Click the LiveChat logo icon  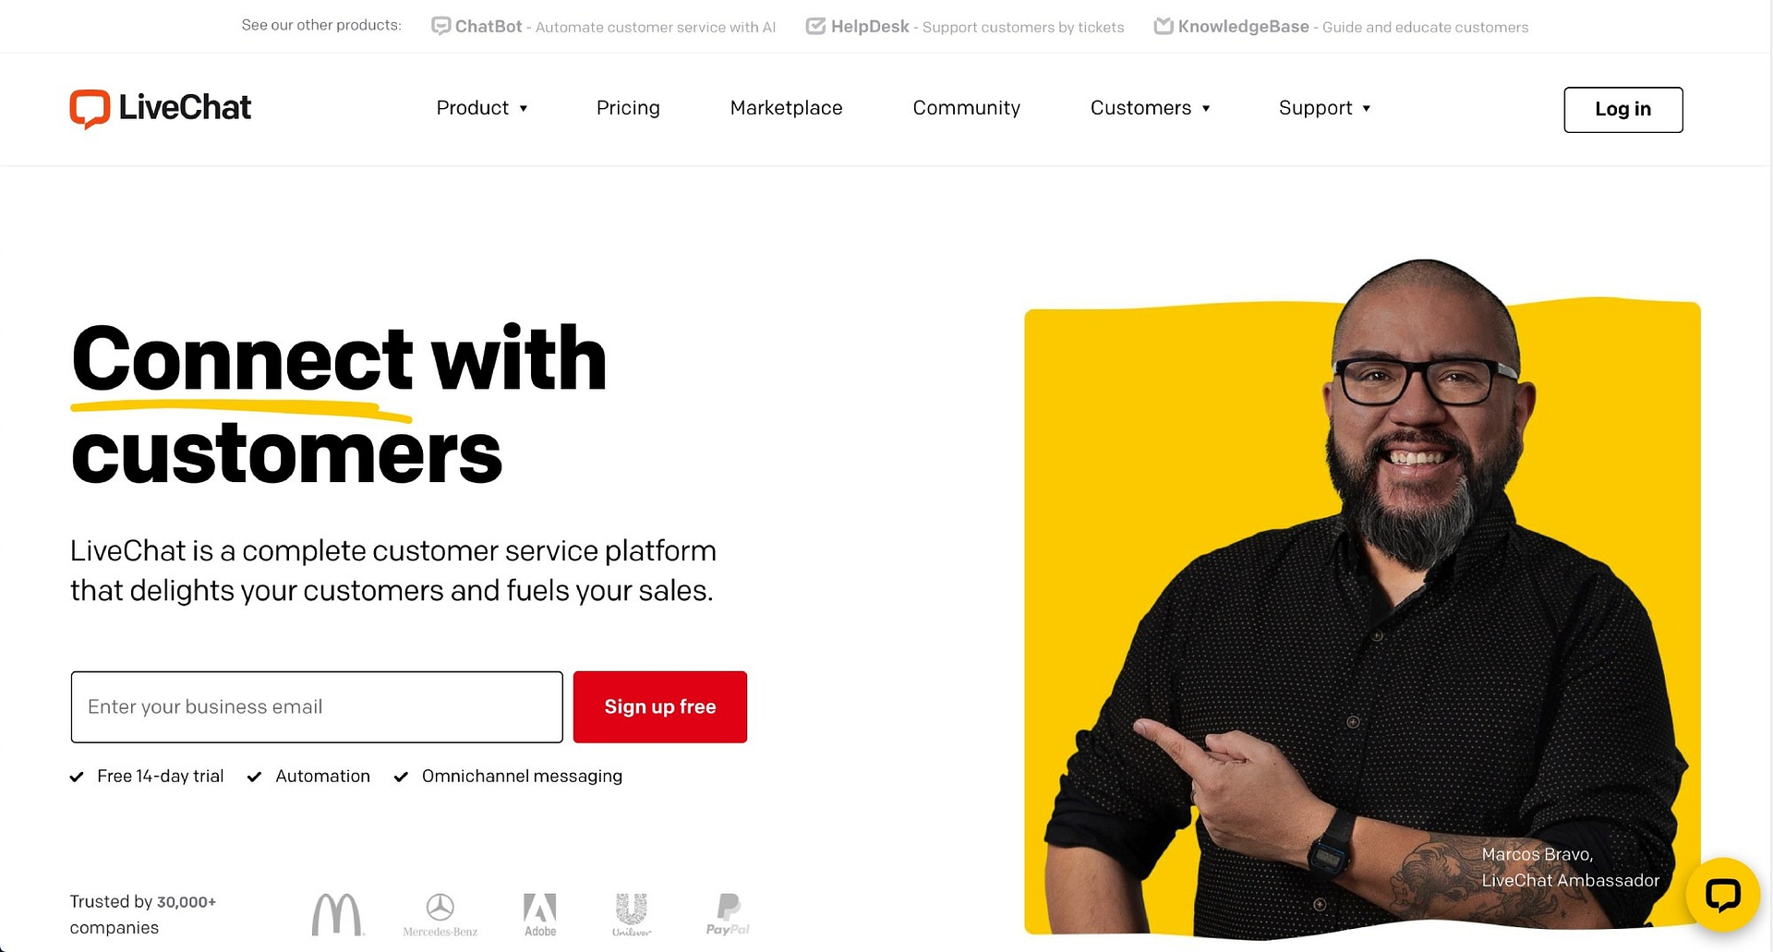coord(90,109)
